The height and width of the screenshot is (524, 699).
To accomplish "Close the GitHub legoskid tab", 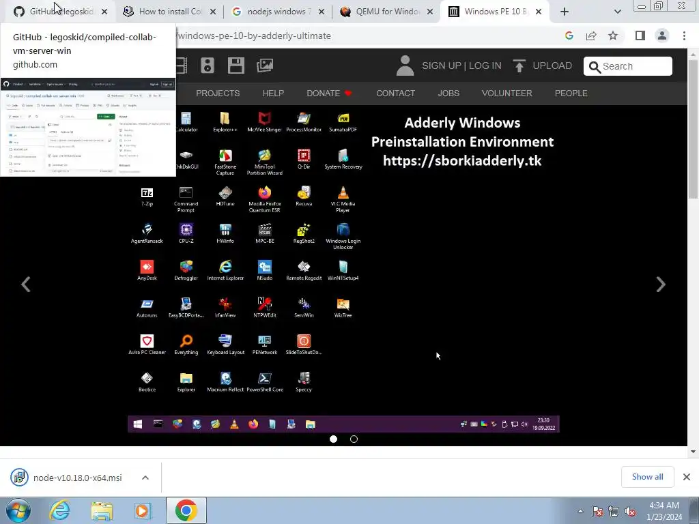I will [104, 12].
